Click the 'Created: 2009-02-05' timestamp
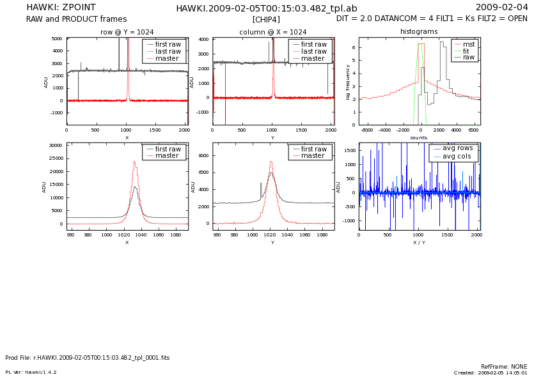This screenshot has width=534, height=377. coord(491,373)
